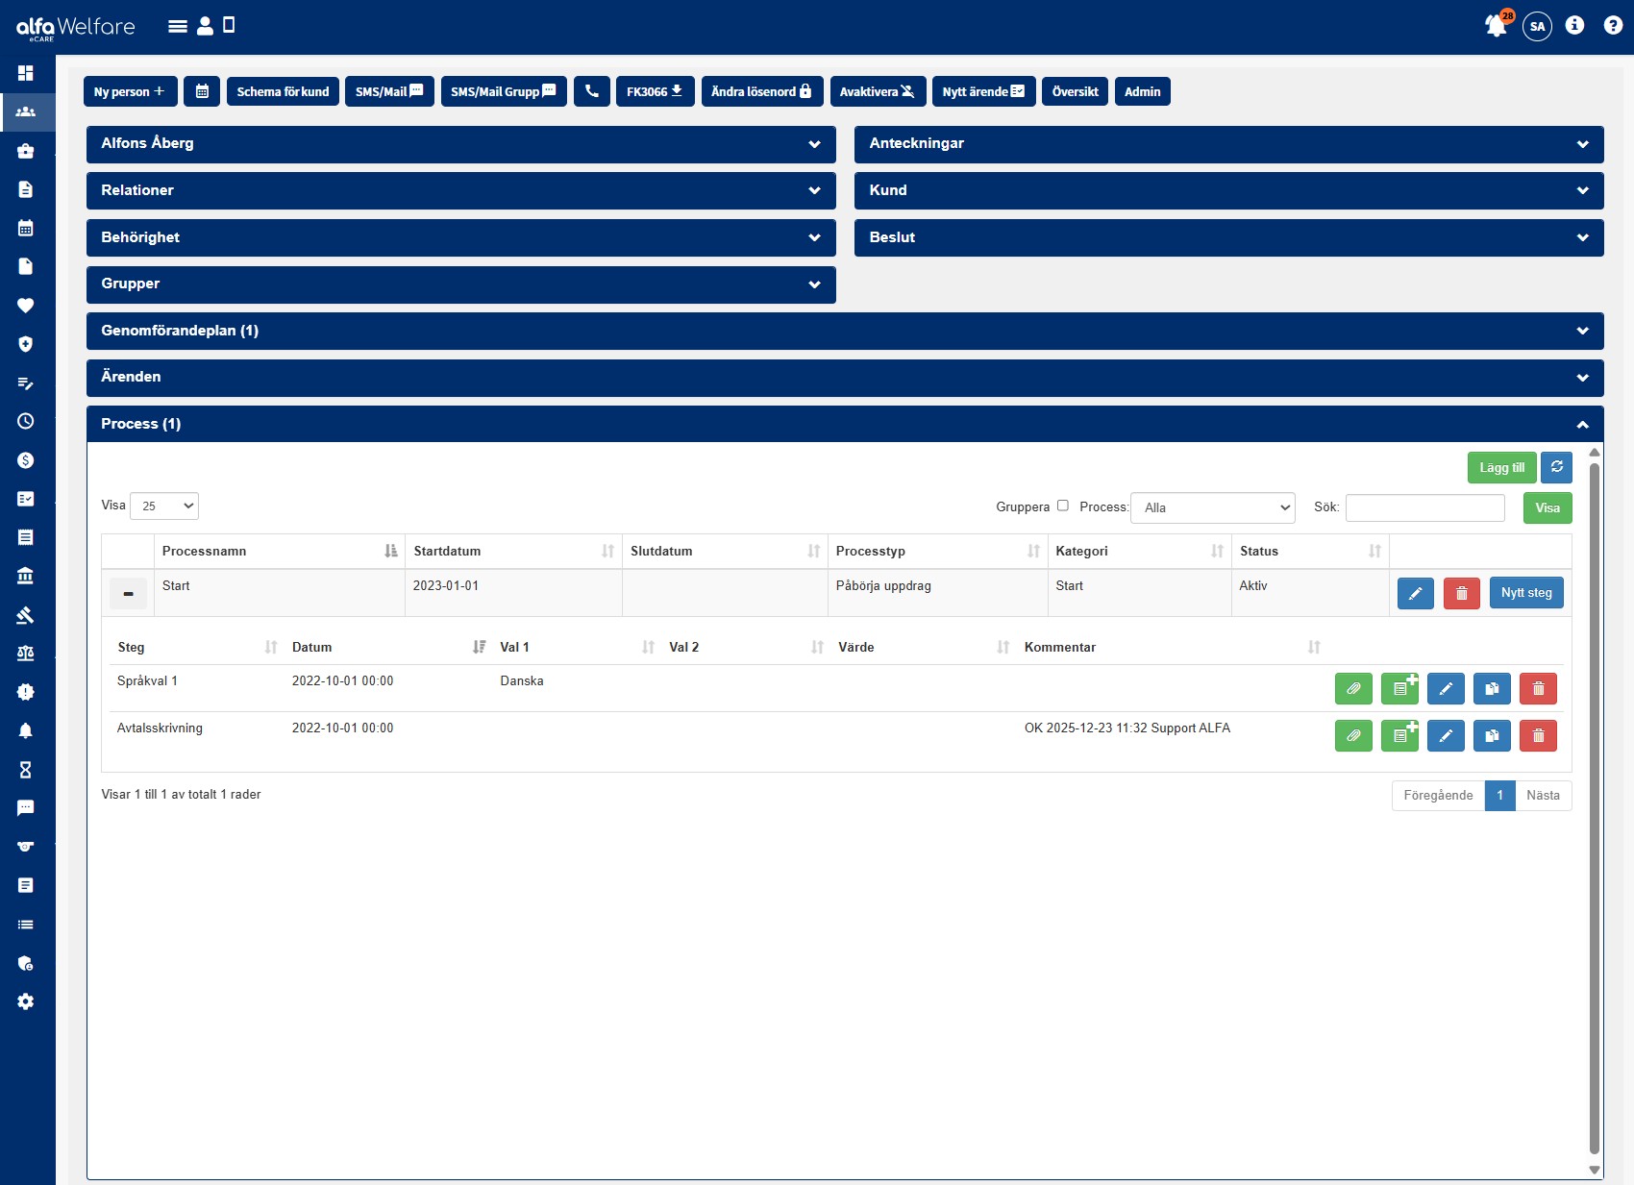Open the Process filter dropdown

click(x=1213, y=507)
